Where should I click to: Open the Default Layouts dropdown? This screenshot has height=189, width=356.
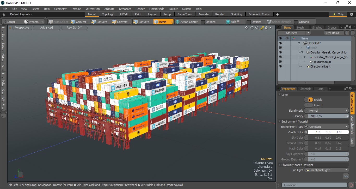(x=21, y=14)
